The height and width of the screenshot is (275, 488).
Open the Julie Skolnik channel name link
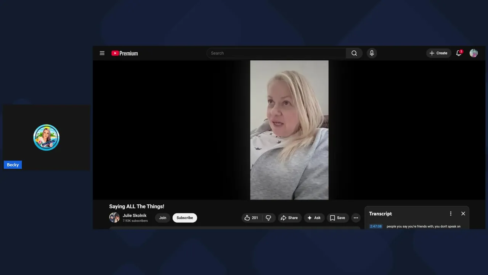(135, 215)
